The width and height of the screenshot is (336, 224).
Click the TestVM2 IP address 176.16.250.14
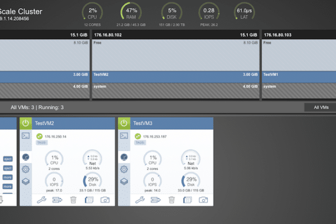(56, 137)
